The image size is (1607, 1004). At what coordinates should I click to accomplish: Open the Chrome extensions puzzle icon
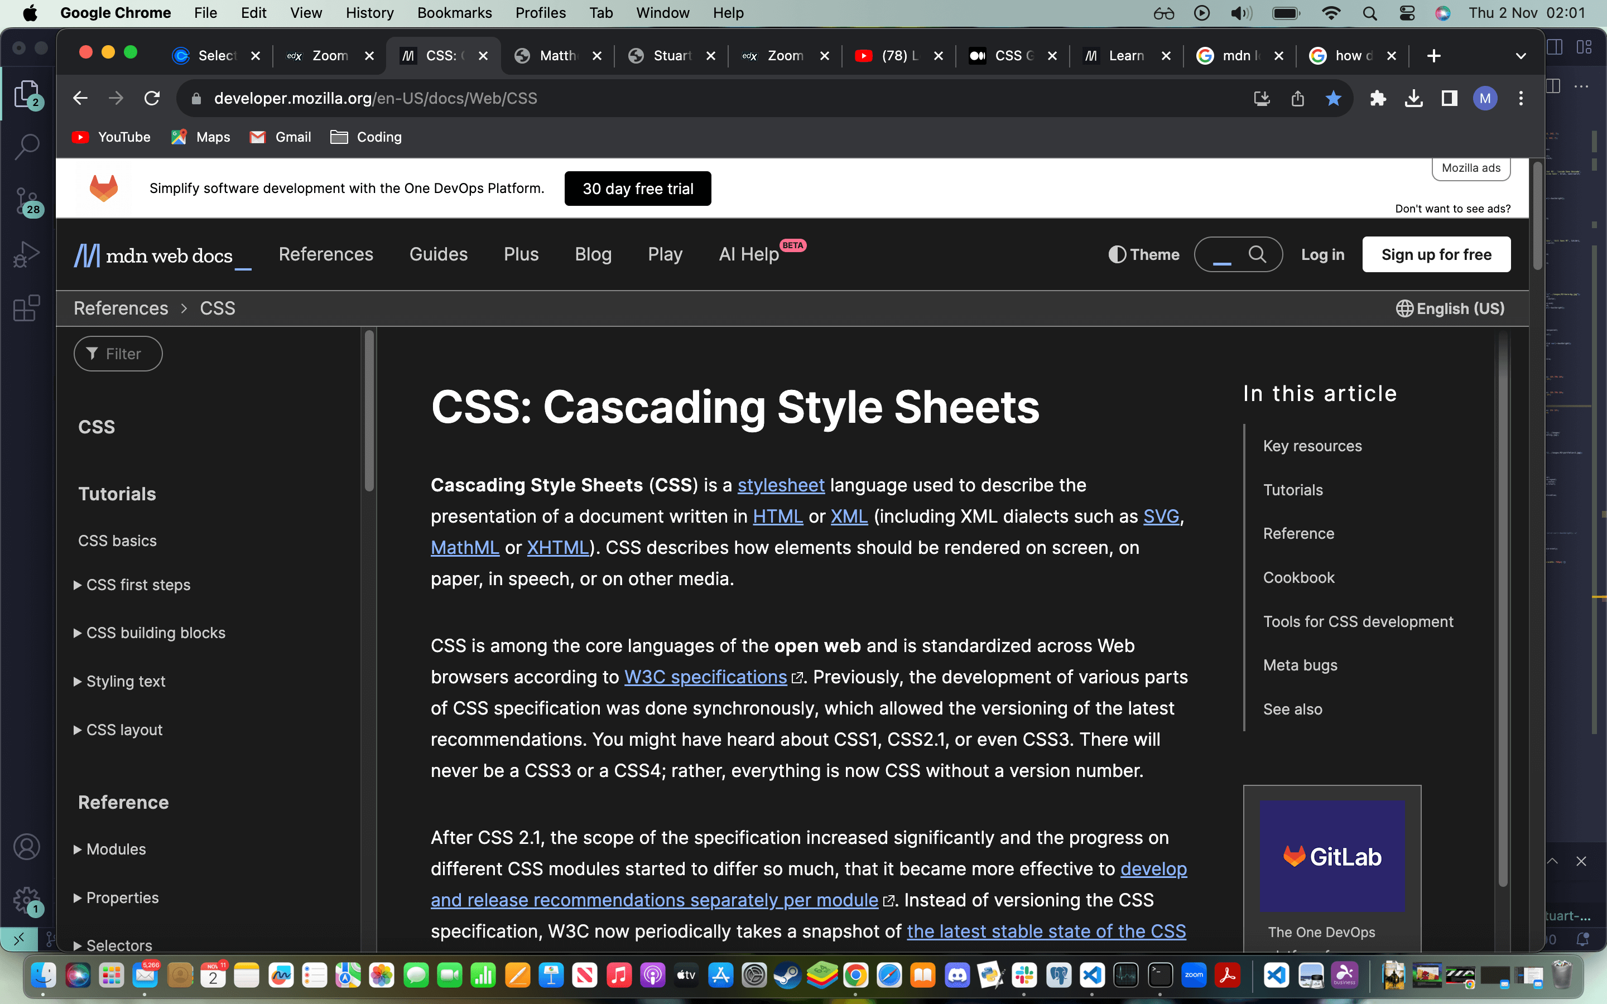coord(1378,98)
